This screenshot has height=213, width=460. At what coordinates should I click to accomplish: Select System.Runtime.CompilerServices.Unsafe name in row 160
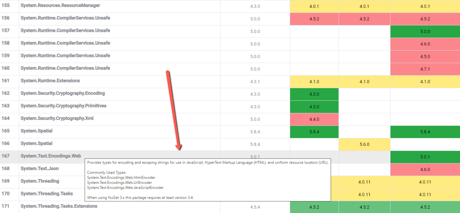pyautogui.click(x=65, y=68)
